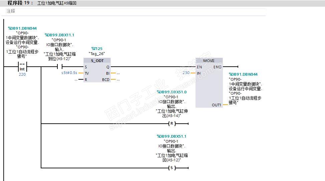Click the timer R input placeholder
Image resolution: width=325 pixels, height=181 pixels.
(76, 80)
